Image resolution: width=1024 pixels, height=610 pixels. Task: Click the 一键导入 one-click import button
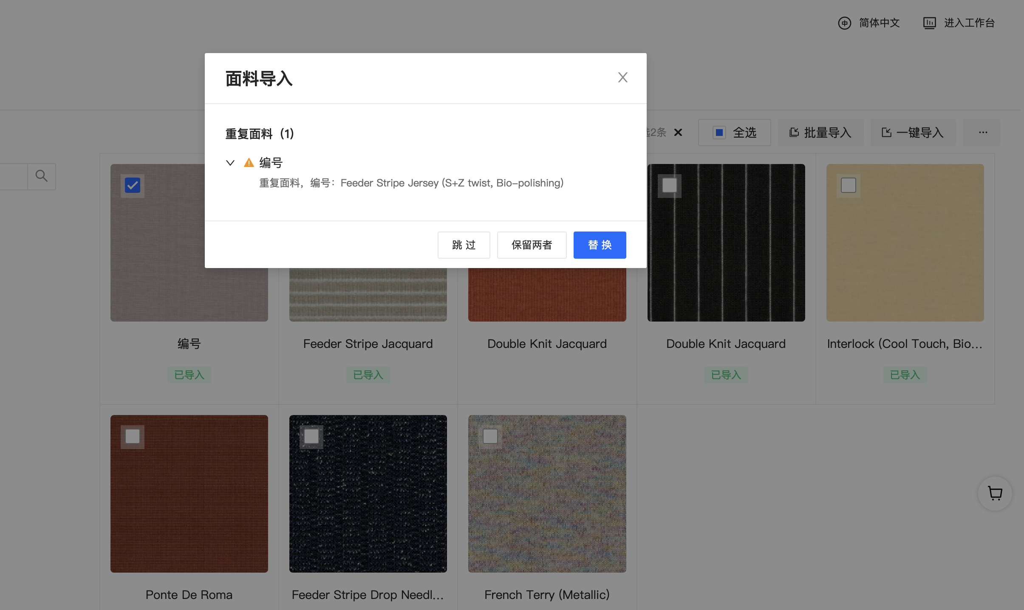click(913, 133)
